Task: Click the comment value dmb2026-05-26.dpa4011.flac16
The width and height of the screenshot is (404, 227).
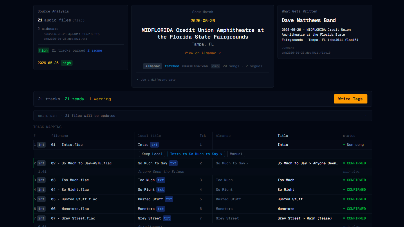Action: point(306,53)
